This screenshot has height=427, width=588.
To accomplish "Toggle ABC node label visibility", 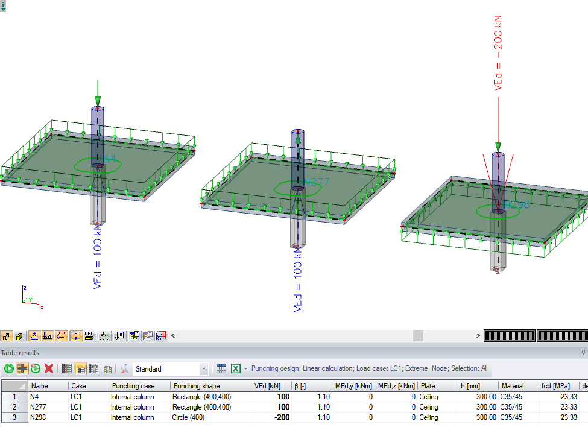I will [75, 336].
